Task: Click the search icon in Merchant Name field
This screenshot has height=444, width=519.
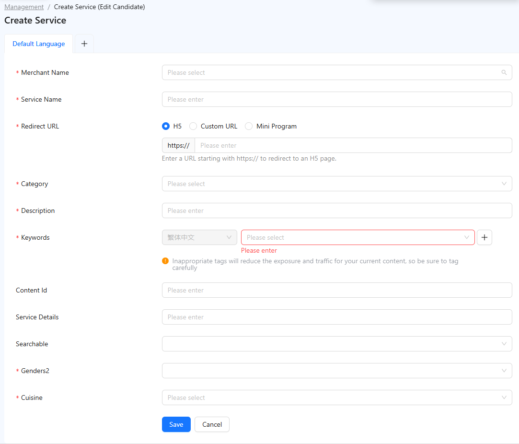Action: tap(504, 72)
